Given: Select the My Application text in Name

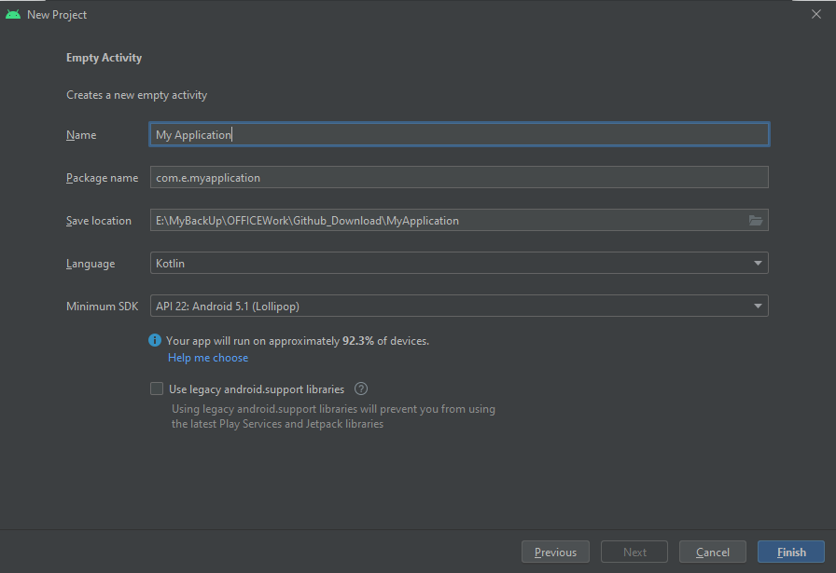Looking at the screenshot, I should (x=193, y=134).
